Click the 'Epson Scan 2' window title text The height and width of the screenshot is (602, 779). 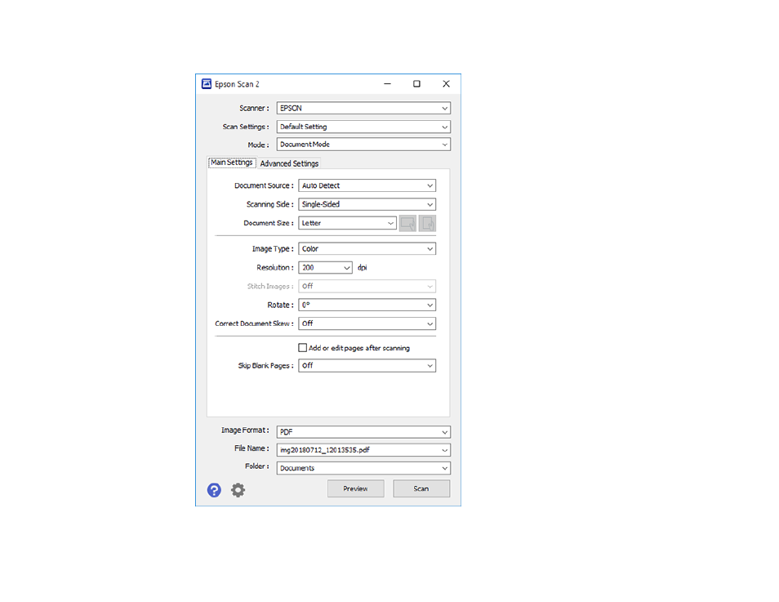[x=237, y=84]
